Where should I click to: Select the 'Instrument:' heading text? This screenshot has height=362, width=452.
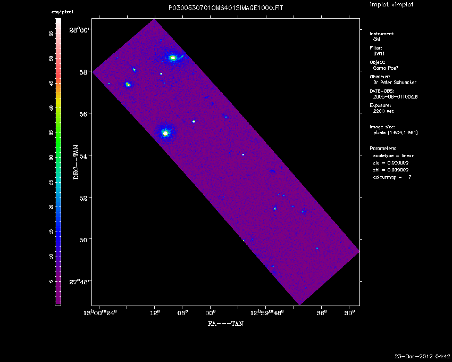point(382,34)
